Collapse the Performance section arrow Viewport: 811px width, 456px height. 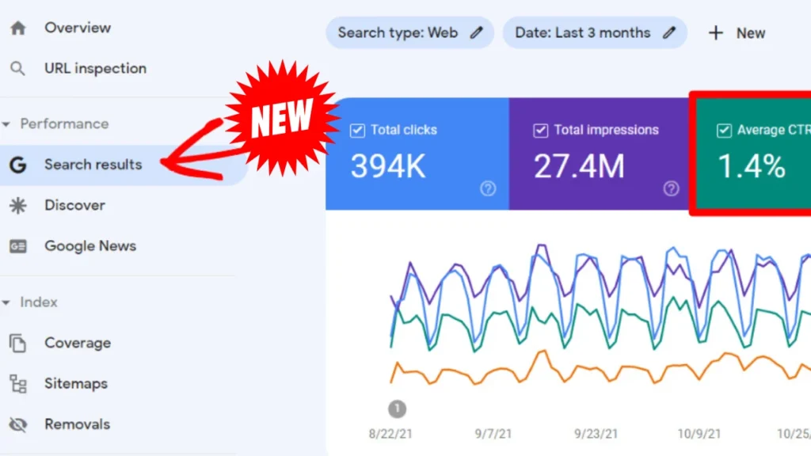(6, 124)
